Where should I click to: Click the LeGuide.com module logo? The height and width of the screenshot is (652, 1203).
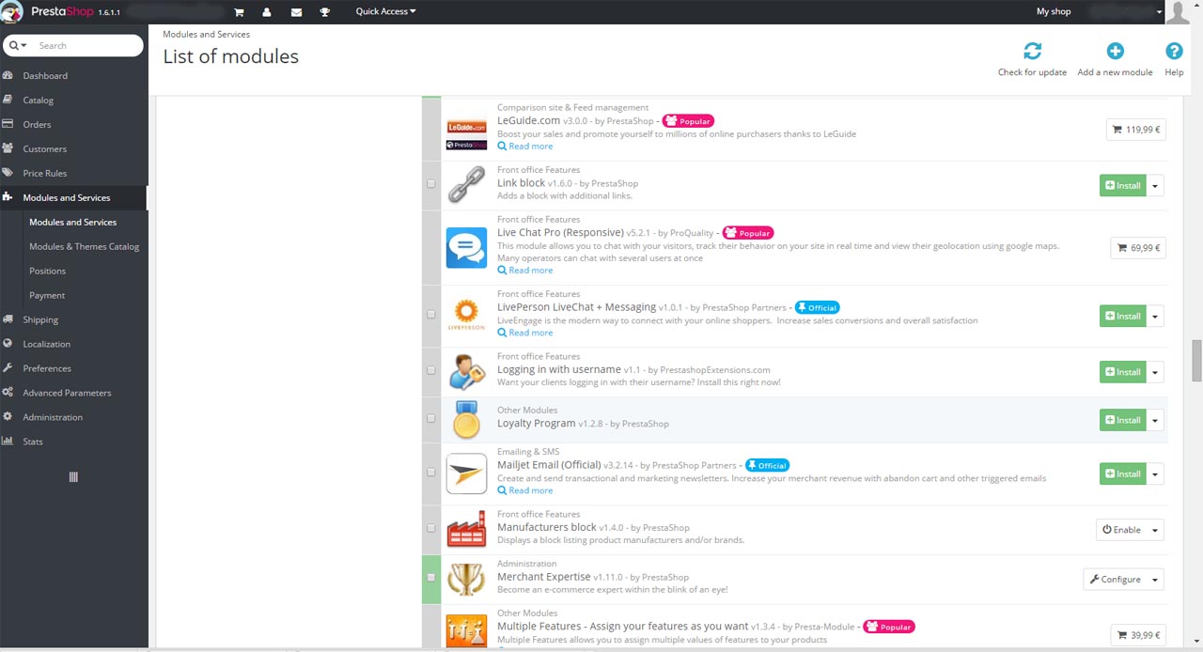tap(466, 132)
